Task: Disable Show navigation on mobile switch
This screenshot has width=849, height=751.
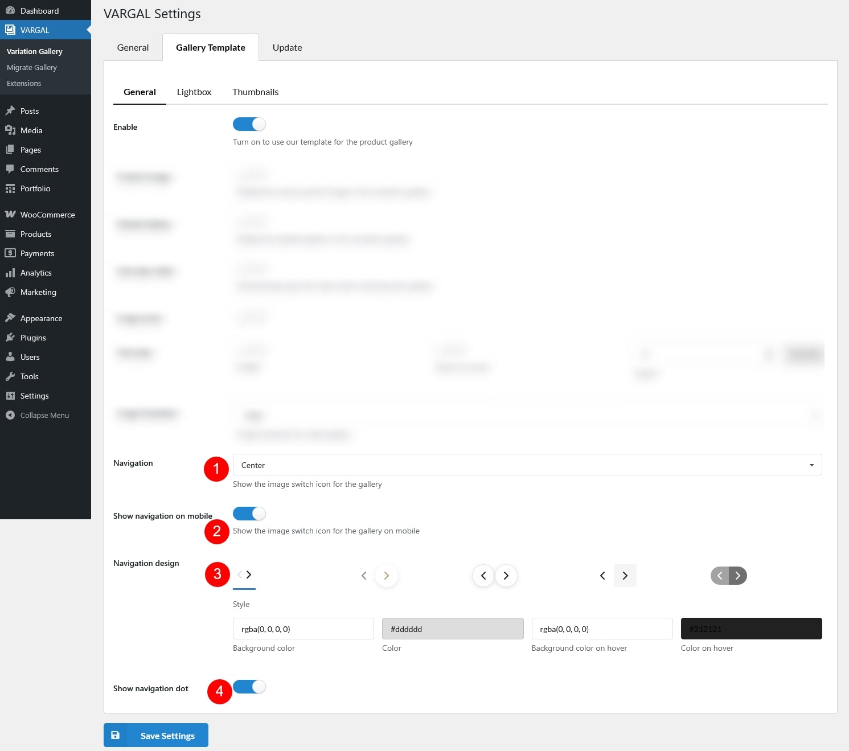Action: click(x=249, y=514)
